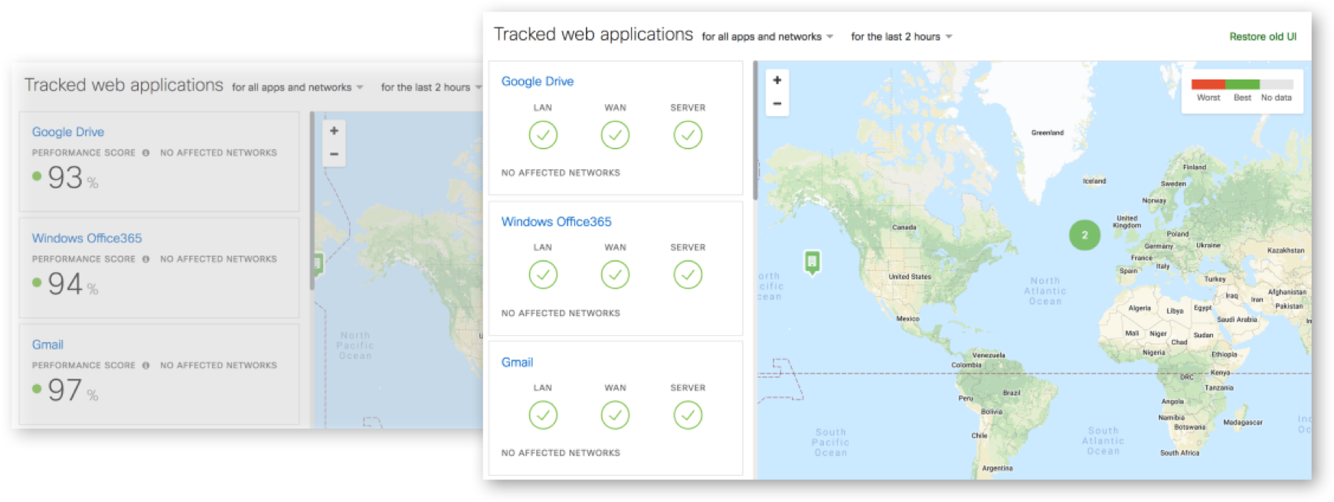
Task: Zoom in on the old UI window map
Action: click(x=334, y=131)
